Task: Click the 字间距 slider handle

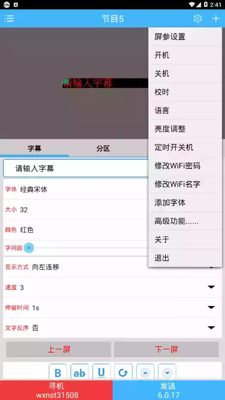Action: [29, 248]
